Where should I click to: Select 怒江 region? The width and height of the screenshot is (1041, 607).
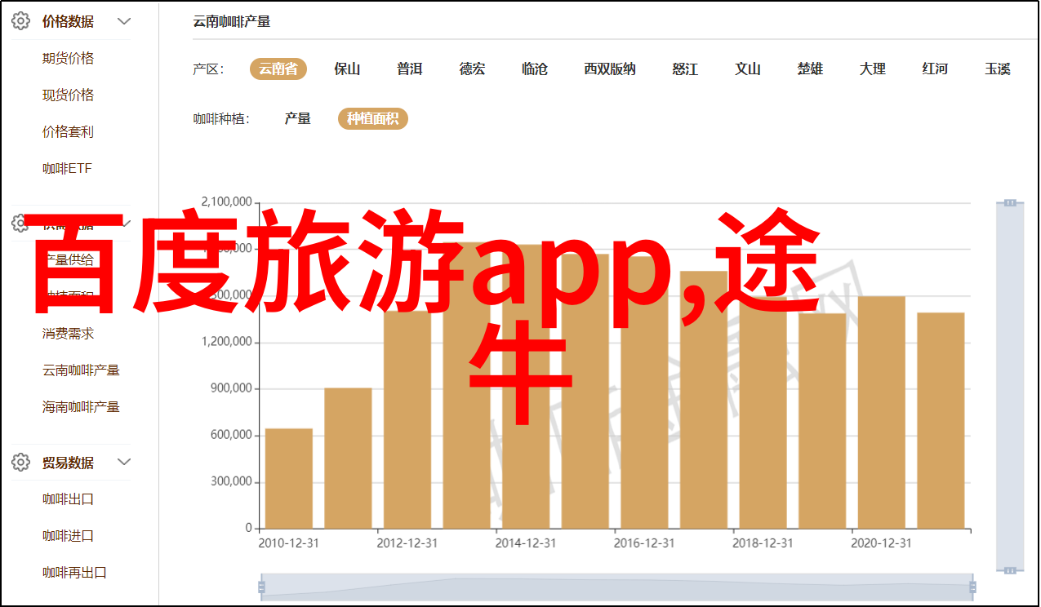(685, 69)
